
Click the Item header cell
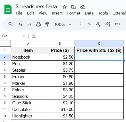click(28, 50)
